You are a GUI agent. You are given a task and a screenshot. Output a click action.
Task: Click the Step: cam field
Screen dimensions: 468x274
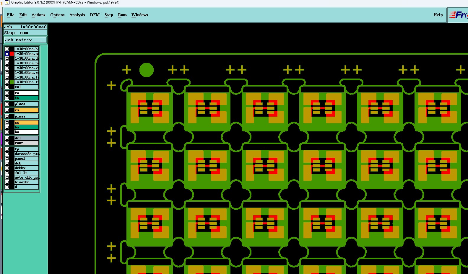coord(25,33)
